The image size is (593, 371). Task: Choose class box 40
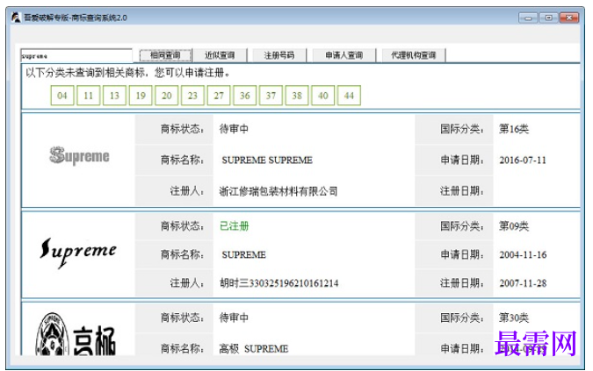323,96
